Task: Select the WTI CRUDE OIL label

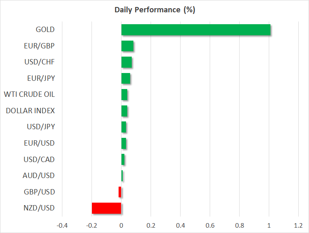Action: [29, 94]
